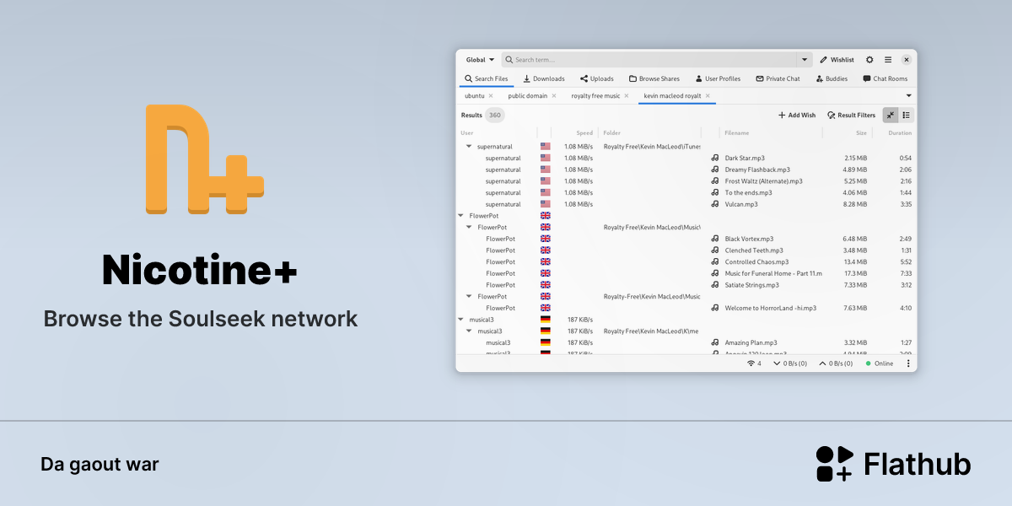The width and height of the screenshot is (1012, 506).
Task: Click the UK flag in Clenched Teeth.mp3 row
Action: tap(546, 250)
